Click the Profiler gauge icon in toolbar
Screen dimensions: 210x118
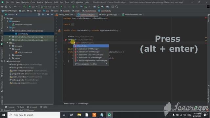tap(81, 7)
